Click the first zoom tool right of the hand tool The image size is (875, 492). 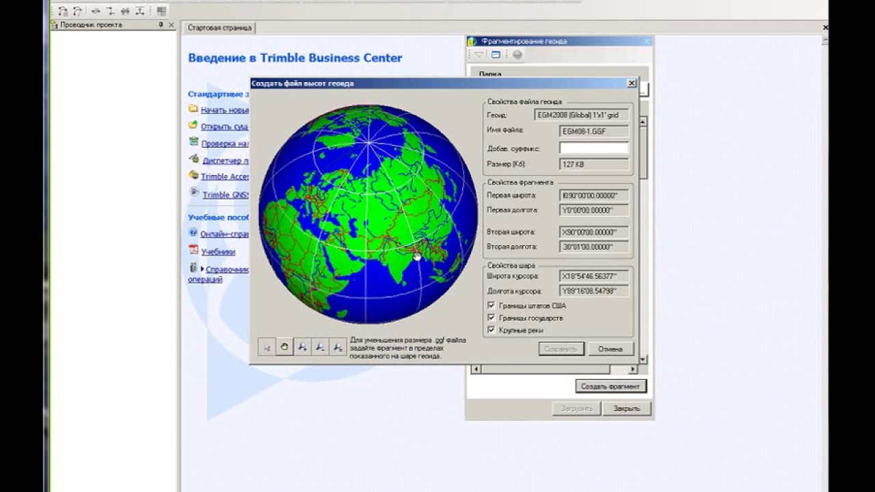302,347
